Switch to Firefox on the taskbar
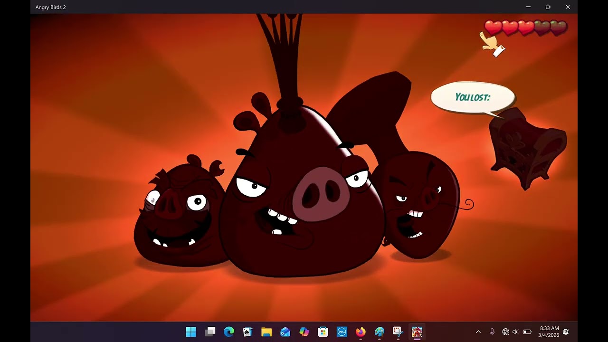Image resolution: width=608 pixels, height=342 pixels. point(361,332)
